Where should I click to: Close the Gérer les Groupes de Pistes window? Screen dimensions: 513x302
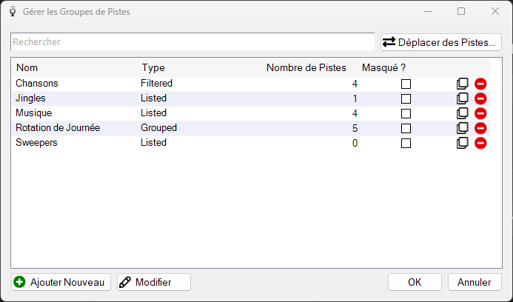pos(495,11)
